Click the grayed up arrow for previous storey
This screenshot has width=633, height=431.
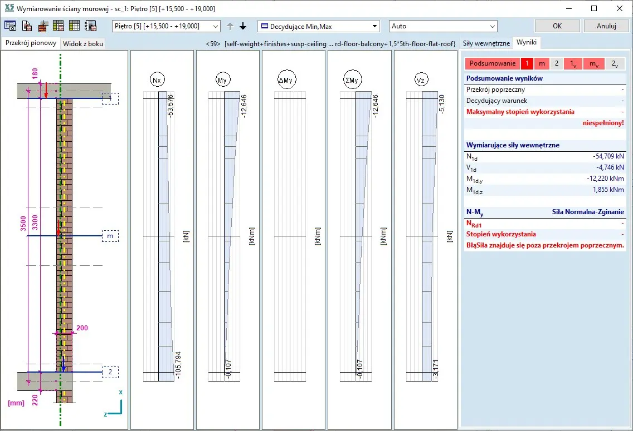[x=230, y=26]
